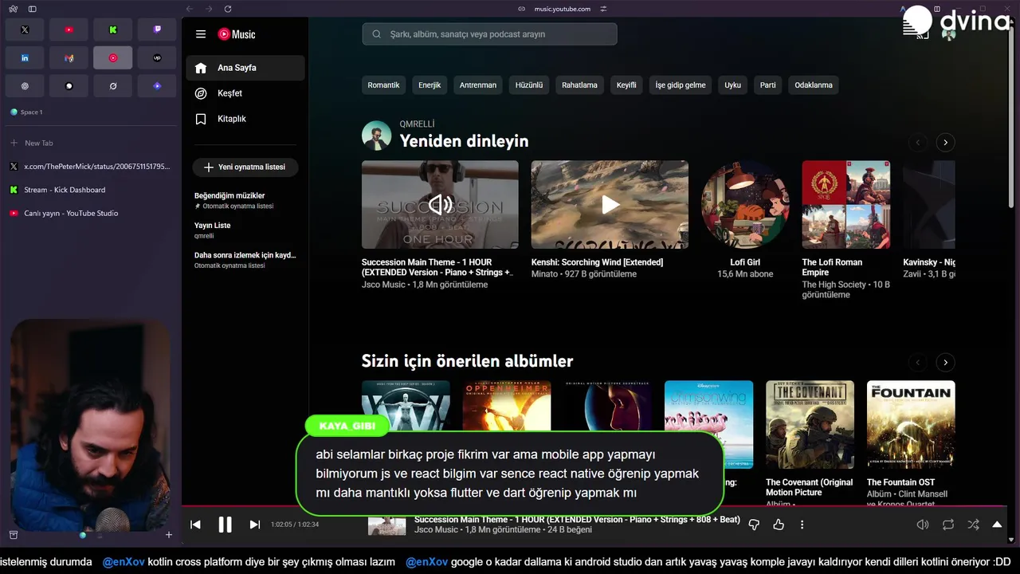The image size is (1020, 574).
Task: Open site controls icon beside the URL
Action: pyautogui.click(x=603, y=9)
